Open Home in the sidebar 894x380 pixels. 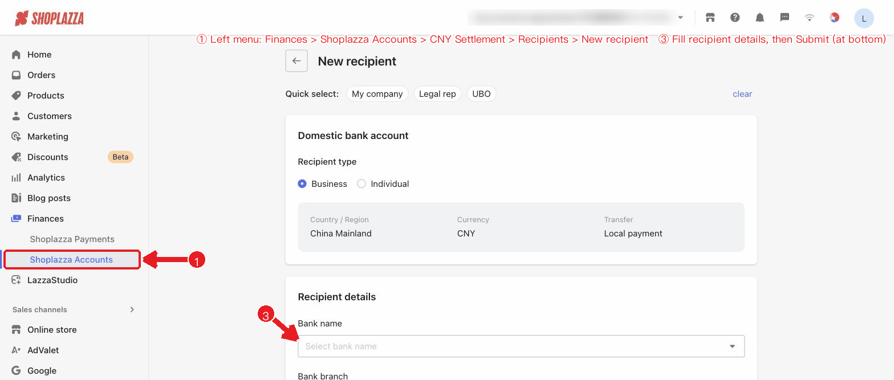39,55
